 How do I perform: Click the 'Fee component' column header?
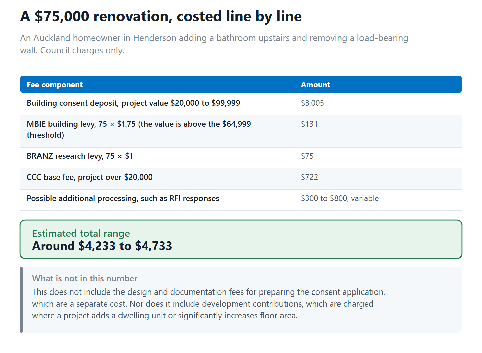pos(55,85)
